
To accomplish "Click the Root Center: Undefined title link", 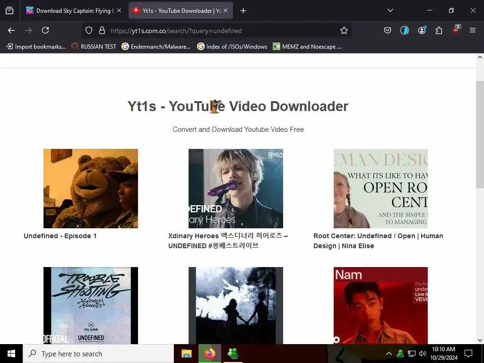I will coord(378,241).
